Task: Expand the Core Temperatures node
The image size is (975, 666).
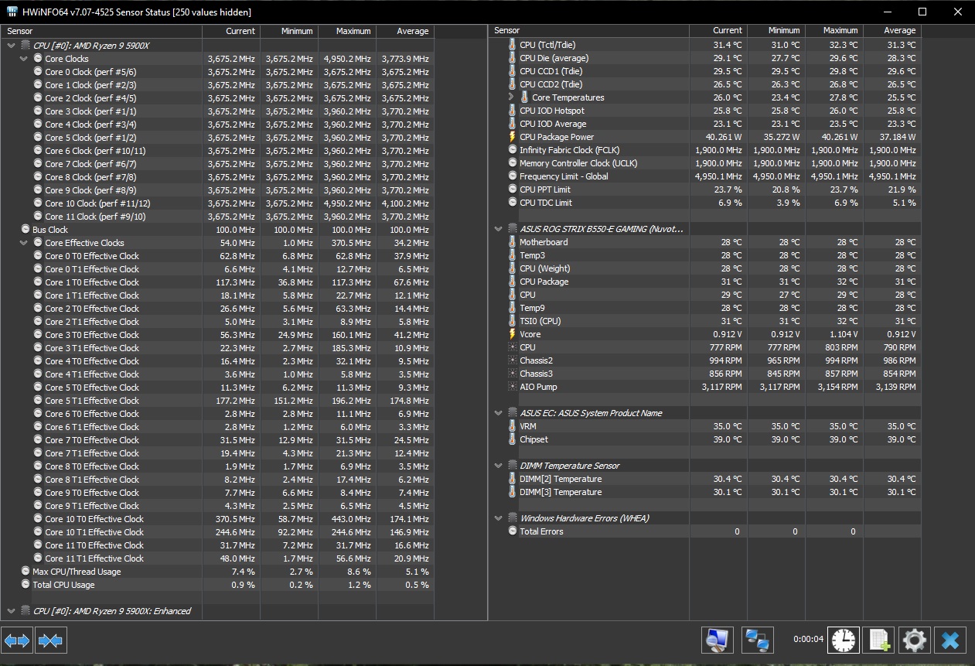Action: [511, 97]
